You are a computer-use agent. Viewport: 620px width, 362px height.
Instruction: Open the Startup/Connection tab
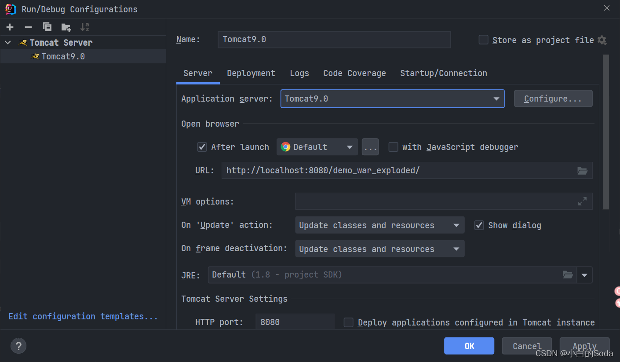point(444,73)
